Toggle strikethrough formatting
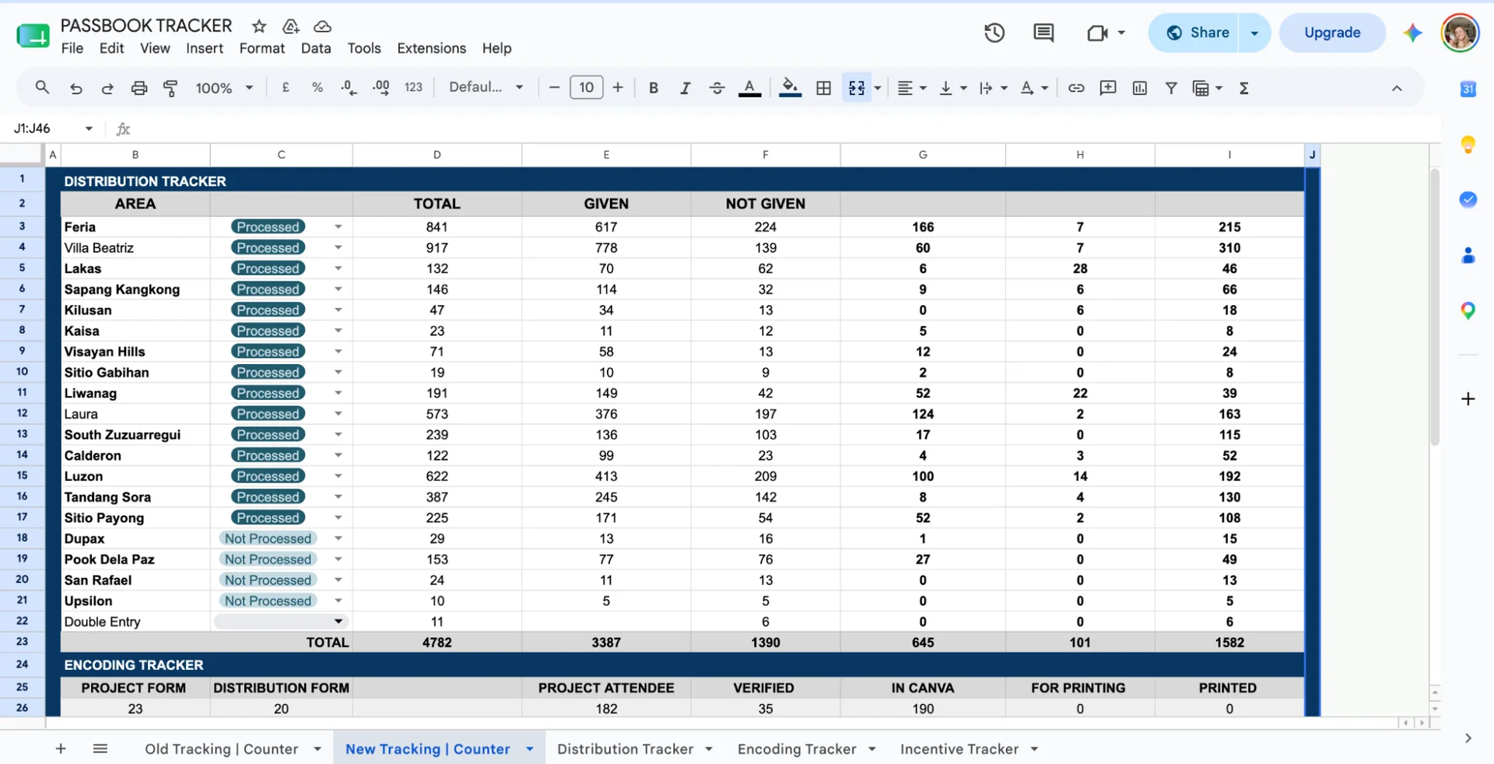The image size is (1494, 764). (x=717, y=88)
